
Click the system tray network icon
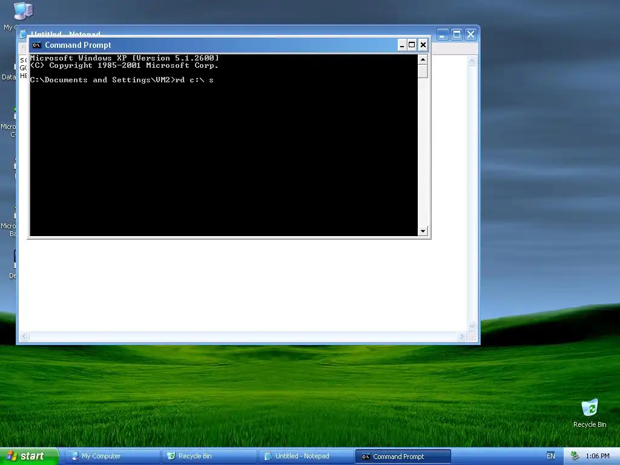(x=575, y=457)
